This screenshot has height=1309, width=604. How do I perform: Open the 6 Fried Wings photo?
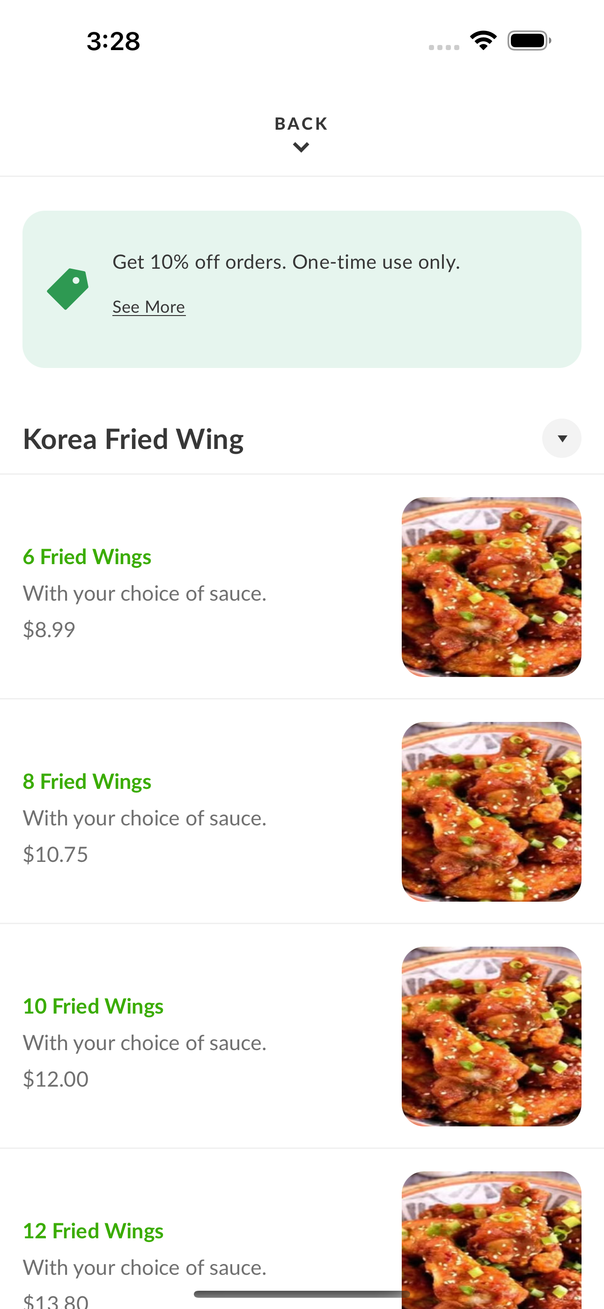click(491, 587)
